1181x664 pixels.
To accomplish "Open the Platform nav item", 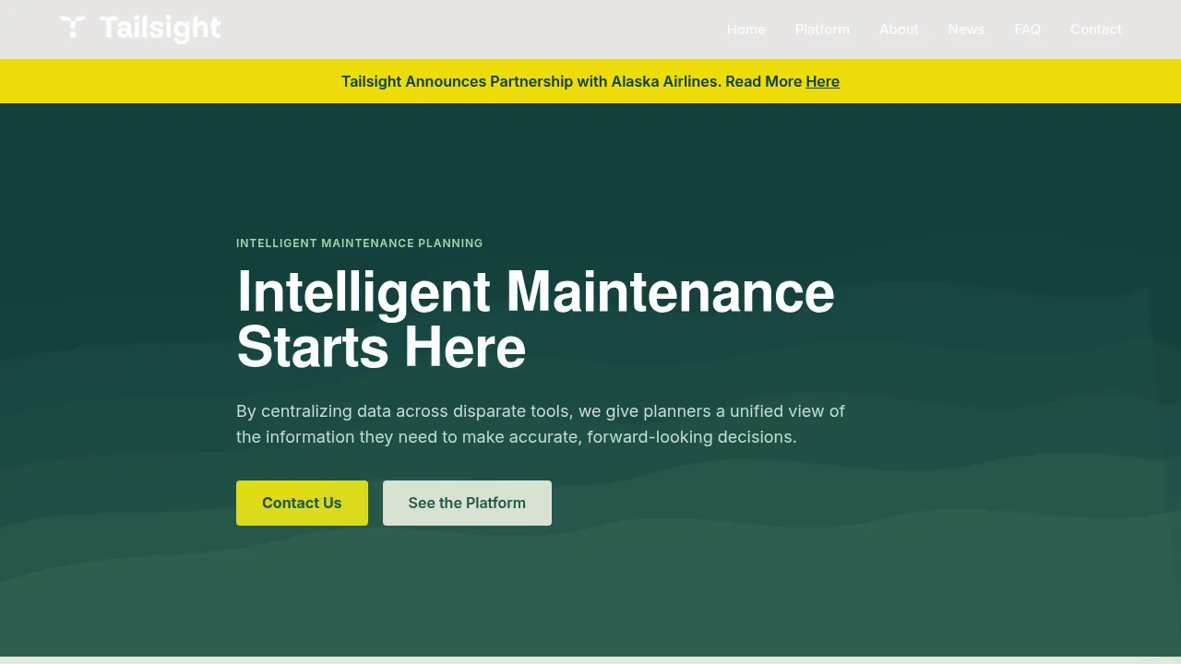I will click(x=822, y=30).
